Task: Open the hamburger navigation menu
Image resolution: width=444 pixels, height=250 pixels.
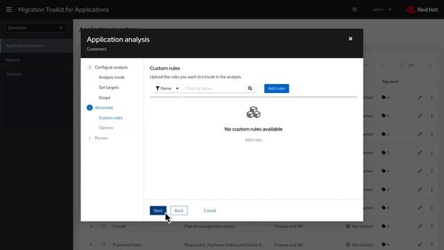Action: coord(9,10)
